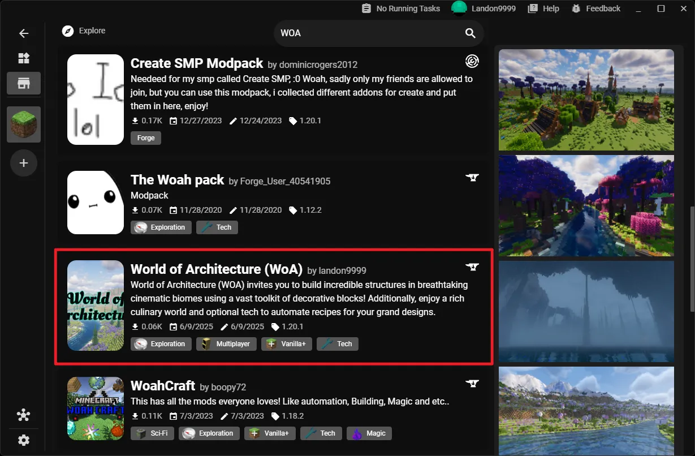Click the Explore compass icon
Screen dimensions: 695x456
(x=68, y=31)
